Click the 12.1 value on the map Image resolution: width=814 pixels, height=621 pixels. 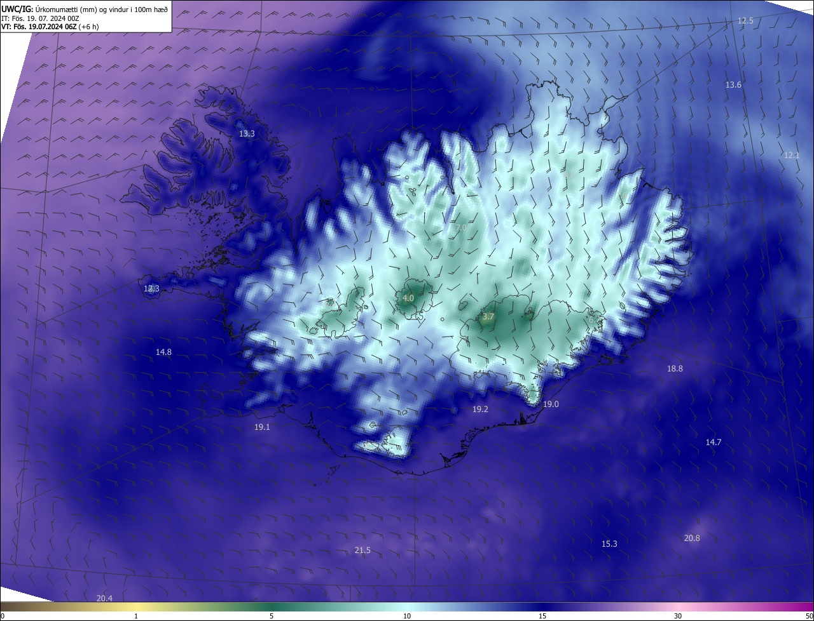coord(791,155)
